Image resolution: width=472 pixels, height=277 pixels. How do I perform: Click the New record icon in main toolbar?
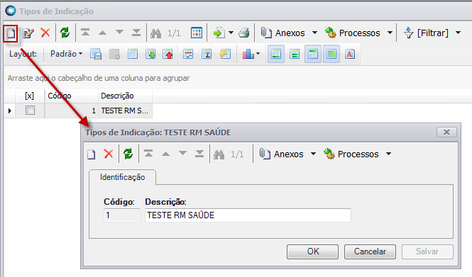tap(11, 33)
